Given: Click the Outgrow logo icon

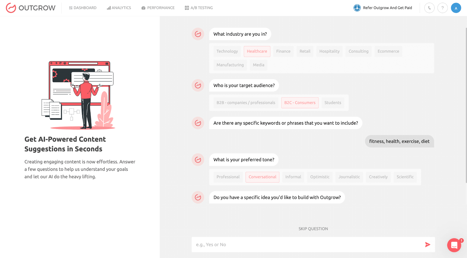Looking at the screenshot, I should coord(11,8).
